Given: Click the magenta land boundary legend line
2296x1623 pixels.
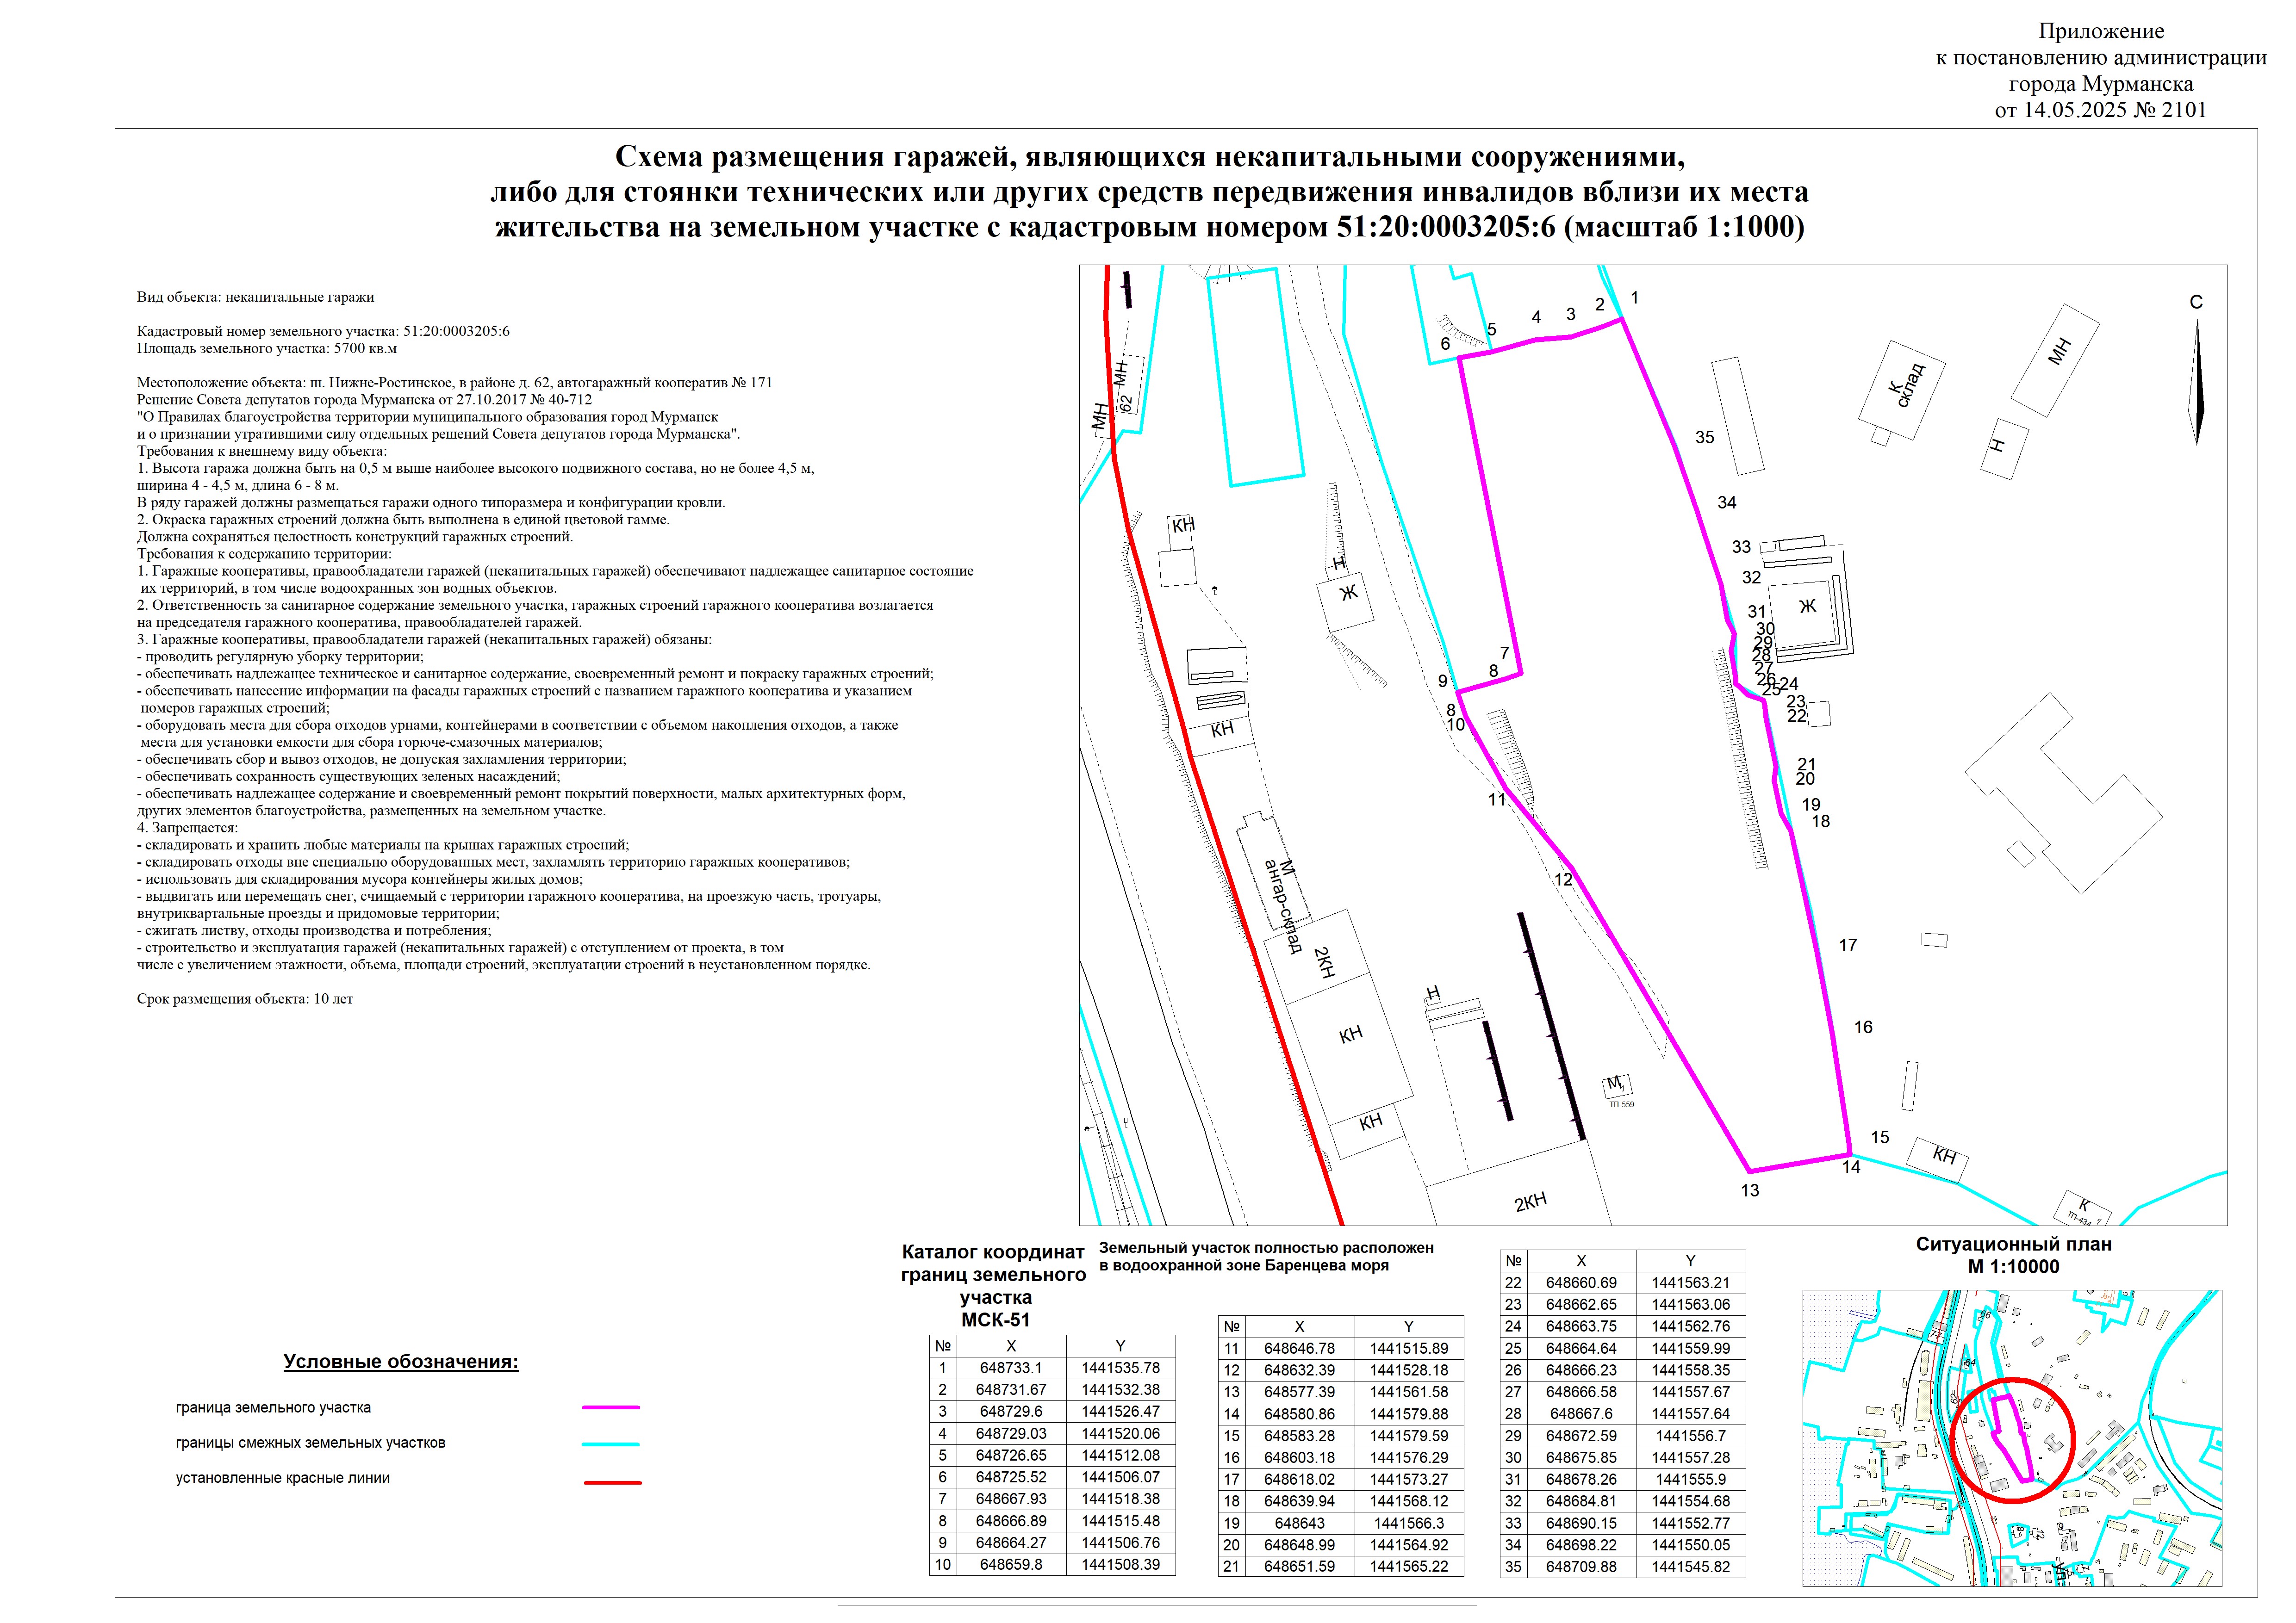Looking at the screenshot, I should 610,1407.
